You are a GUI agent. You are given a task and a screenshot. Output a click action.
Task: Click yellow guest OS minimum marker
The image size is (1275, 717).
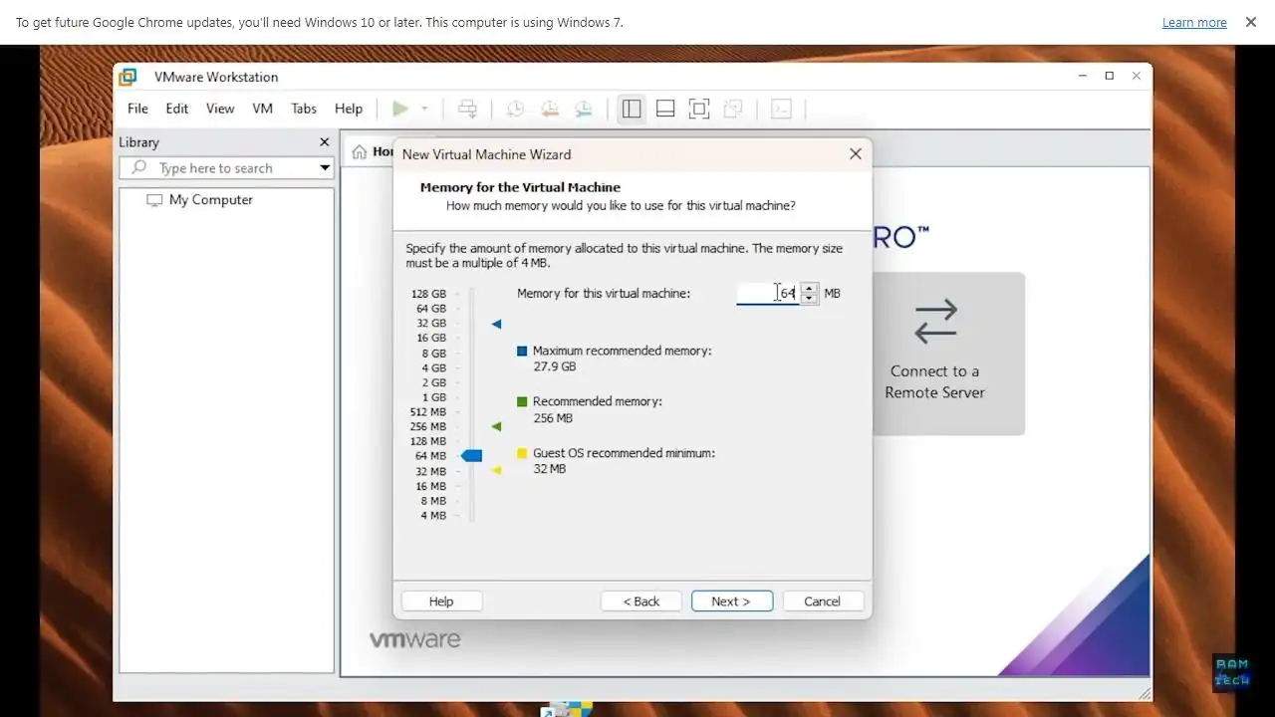click(496, 470)
